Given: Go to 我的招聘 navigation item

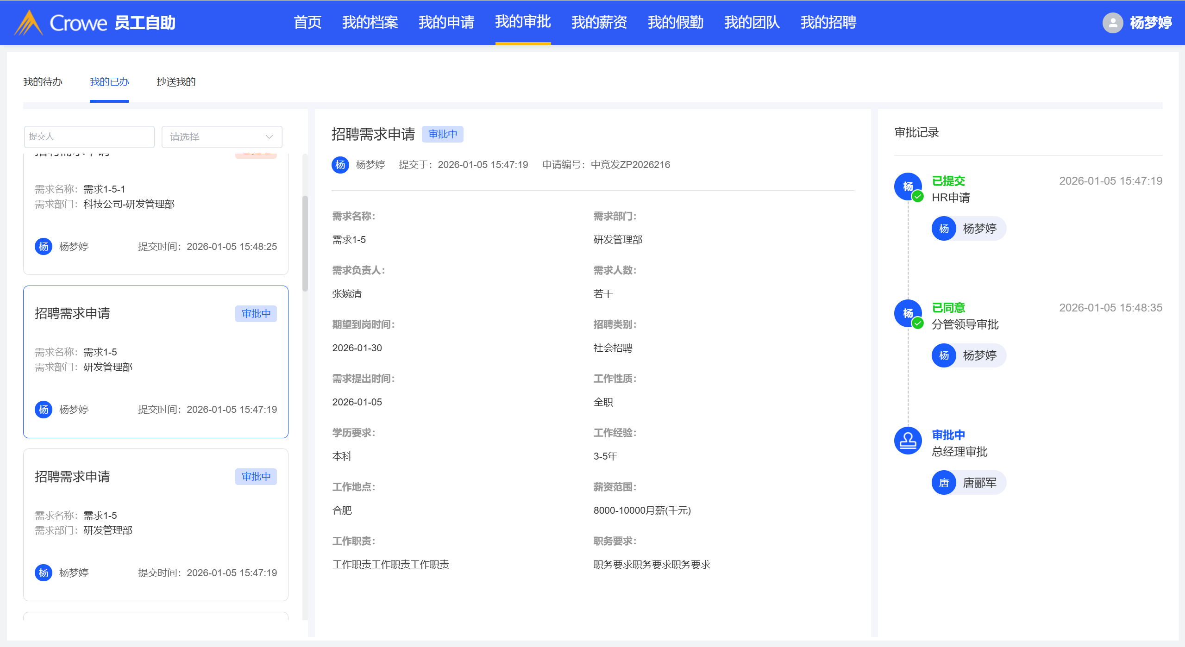Looking at the screenshot, I should tap(828, 22).
